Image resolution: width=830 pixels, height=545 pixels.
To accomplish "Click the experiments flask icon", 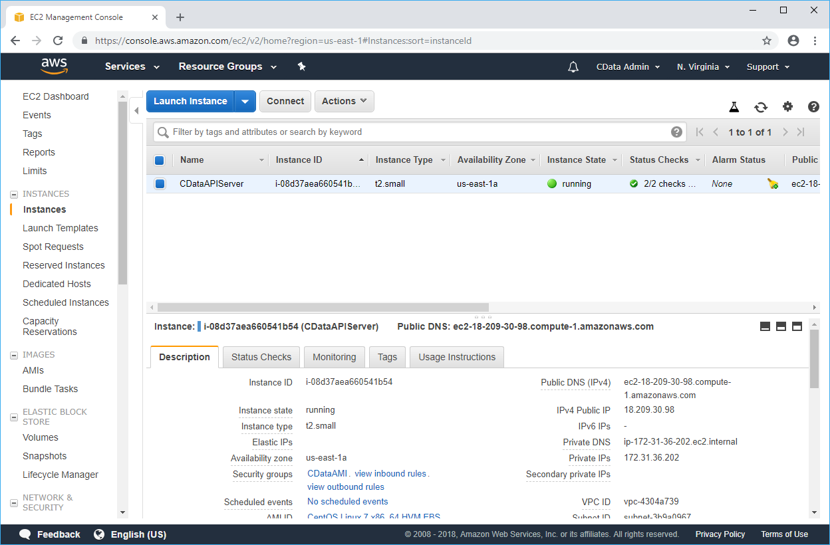I will coord(734,107).
